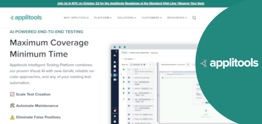
Task: Expand the CUSTOMERS navigation dropdown
Action: pyautogui.click(x=152, y=17)
